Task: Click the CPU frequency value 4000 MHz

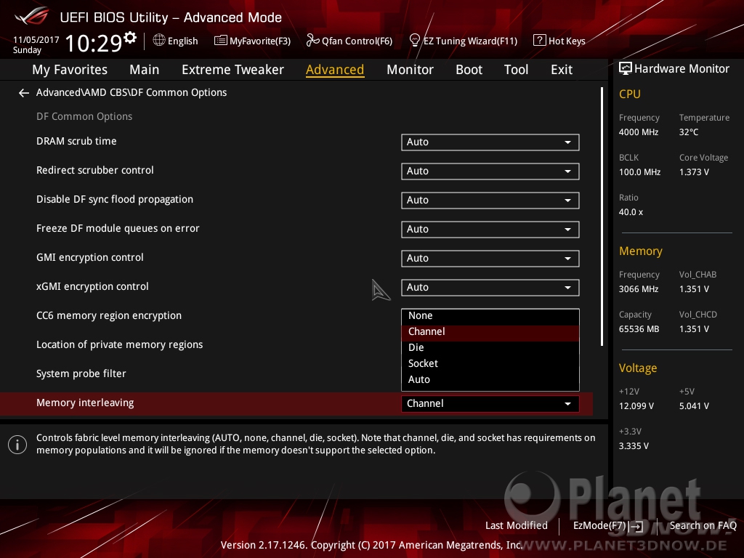Action: tap(639, 132)
